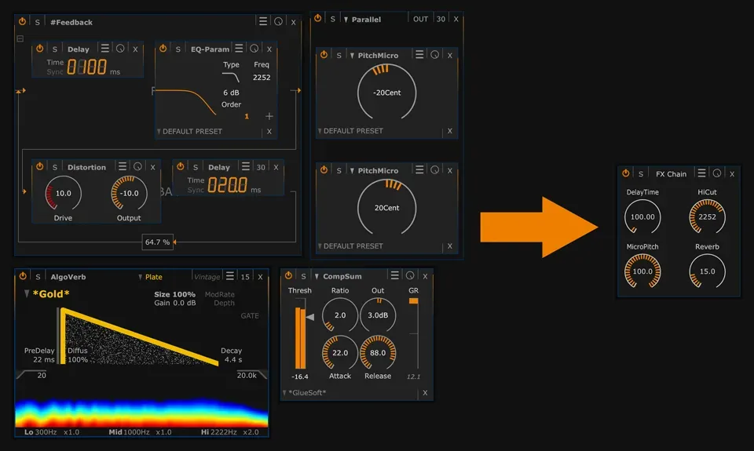Click the -20Cent PitchMicro clock icon
The width and height of the screenshot is (754, 451).
pos(434,55)
